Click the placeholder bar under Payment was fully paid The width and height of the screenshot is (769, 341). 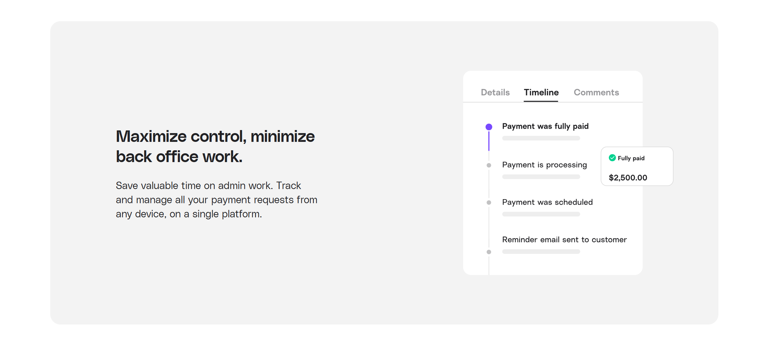click(541, 138)
